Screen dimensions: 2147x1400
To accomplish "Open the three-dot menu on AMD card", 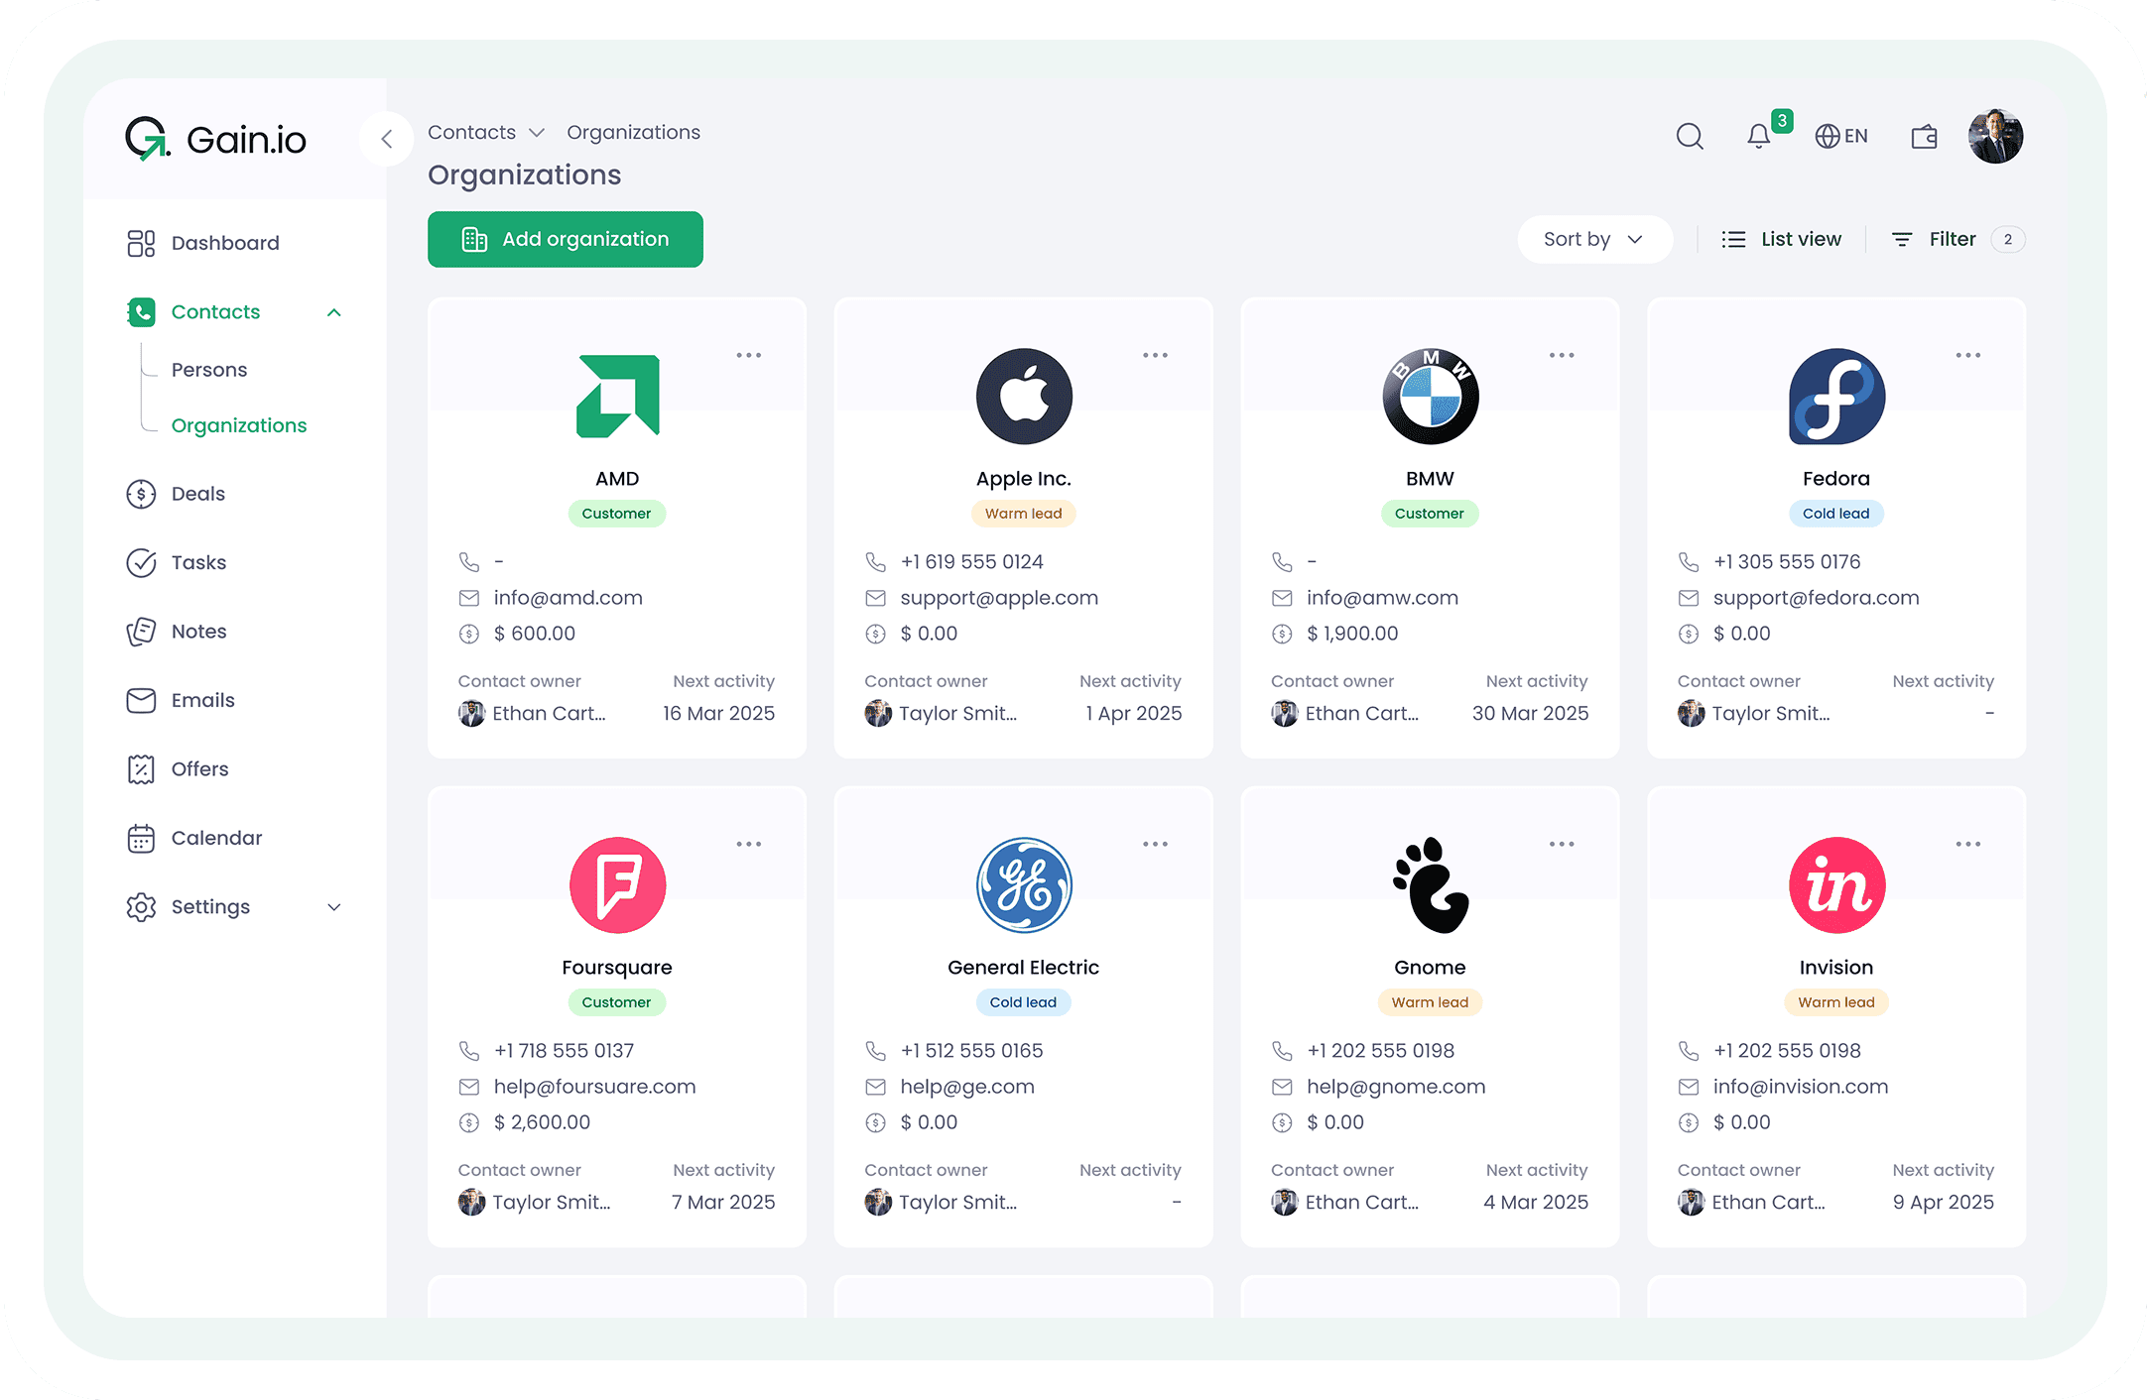I will coord(749,354).
